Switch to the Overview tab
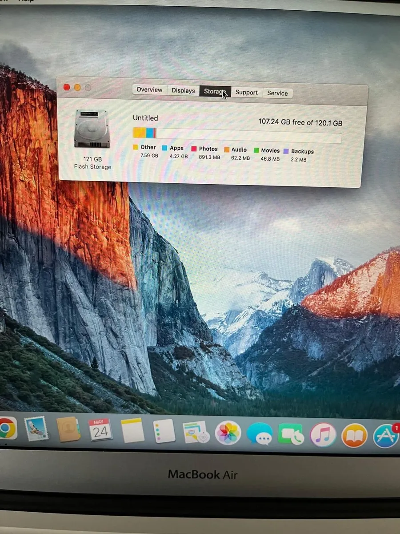400x534 pixels. coord(150,90)
